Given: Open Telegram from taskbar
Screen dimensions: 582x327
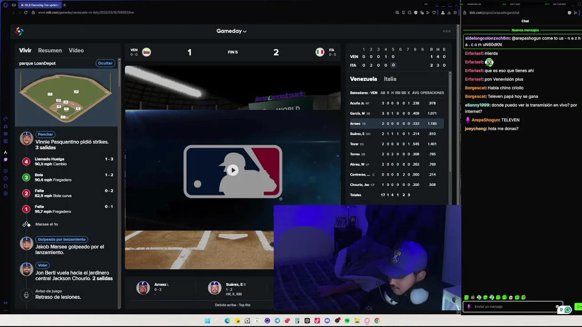Looking at the screenshot, I should point(277,321).
